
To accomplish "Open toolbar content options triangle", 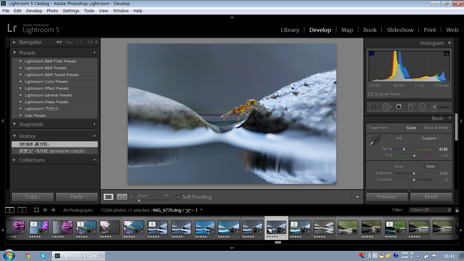I will [357, 197].
